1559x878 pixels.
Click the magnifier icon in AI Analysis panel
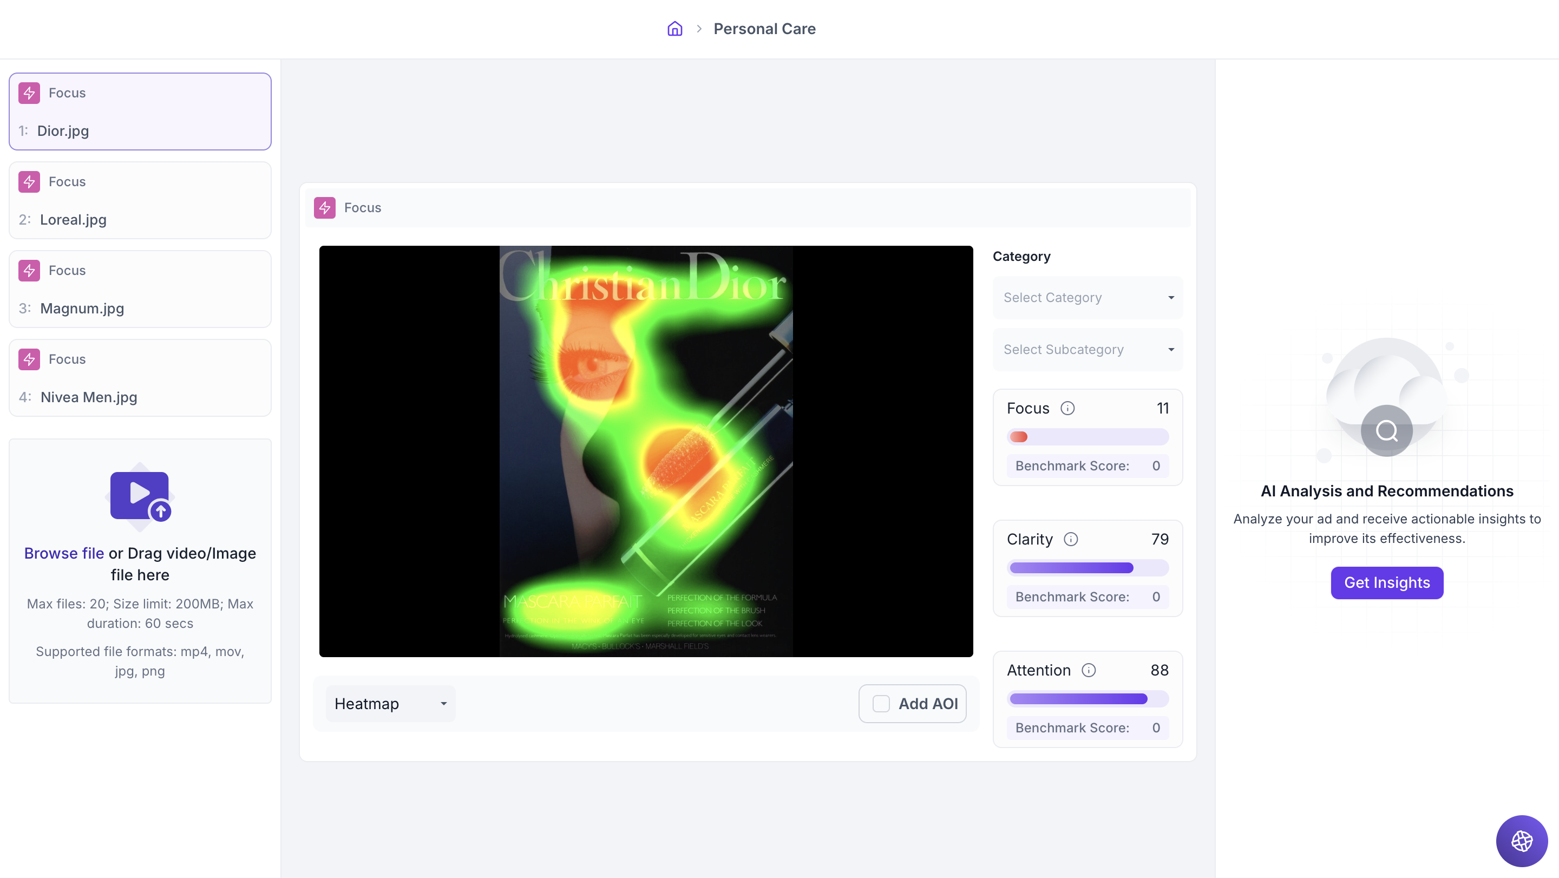(x=1386, y=431)
